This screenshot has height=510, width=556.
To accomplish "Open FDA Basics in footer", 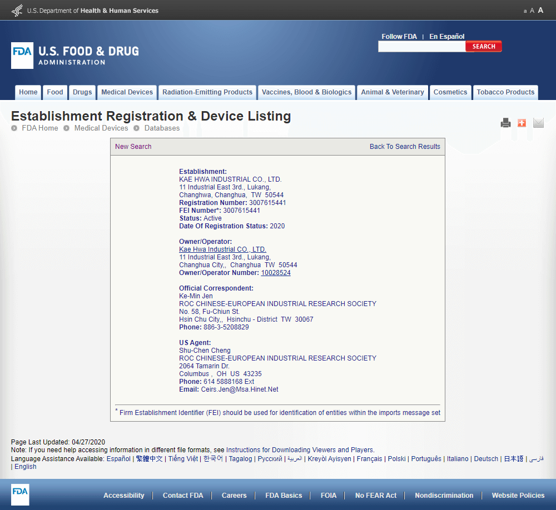I will [284, 496].
